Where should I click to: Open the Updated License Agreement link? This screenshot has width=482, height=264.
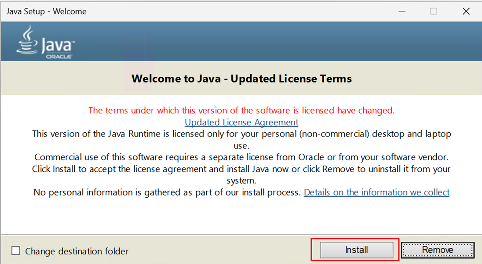pos(241,122)
